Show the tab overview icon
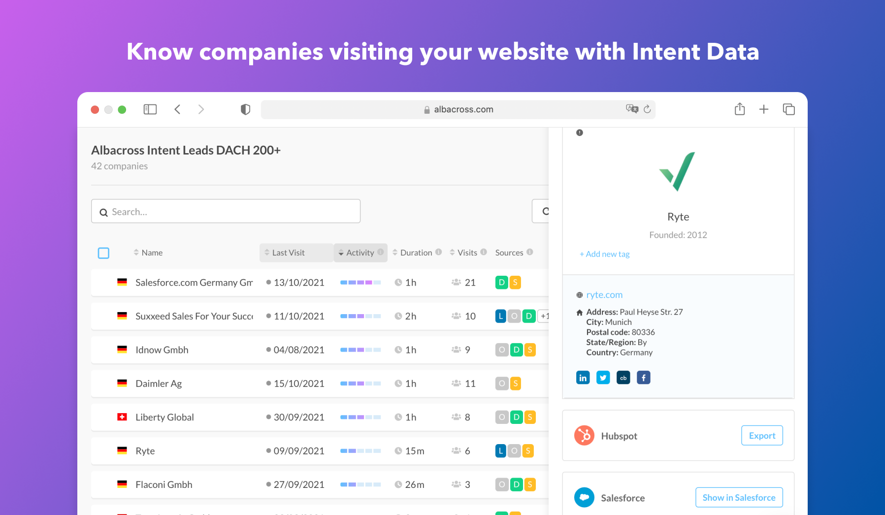Viewport: 885px width, 515px height. click(x=788, y=109)
